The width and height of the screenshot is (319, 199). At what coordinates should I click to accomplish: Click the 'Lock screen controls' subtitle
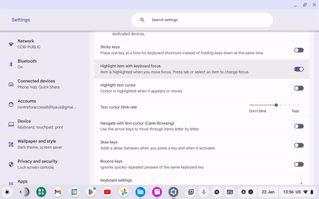tap(36, 167)
